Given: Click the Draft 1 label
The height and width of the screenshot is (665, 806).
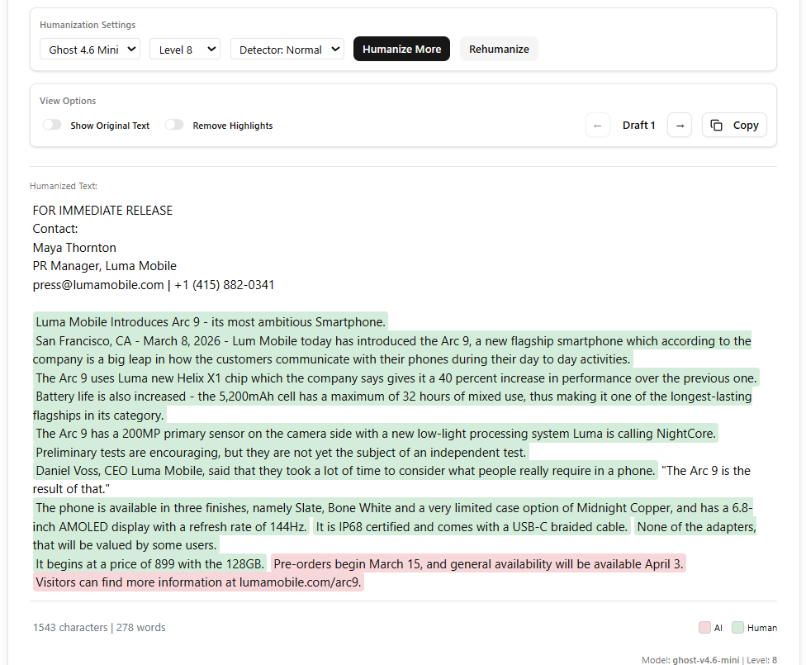Looking at the screenshot, I should click(638, 125).
